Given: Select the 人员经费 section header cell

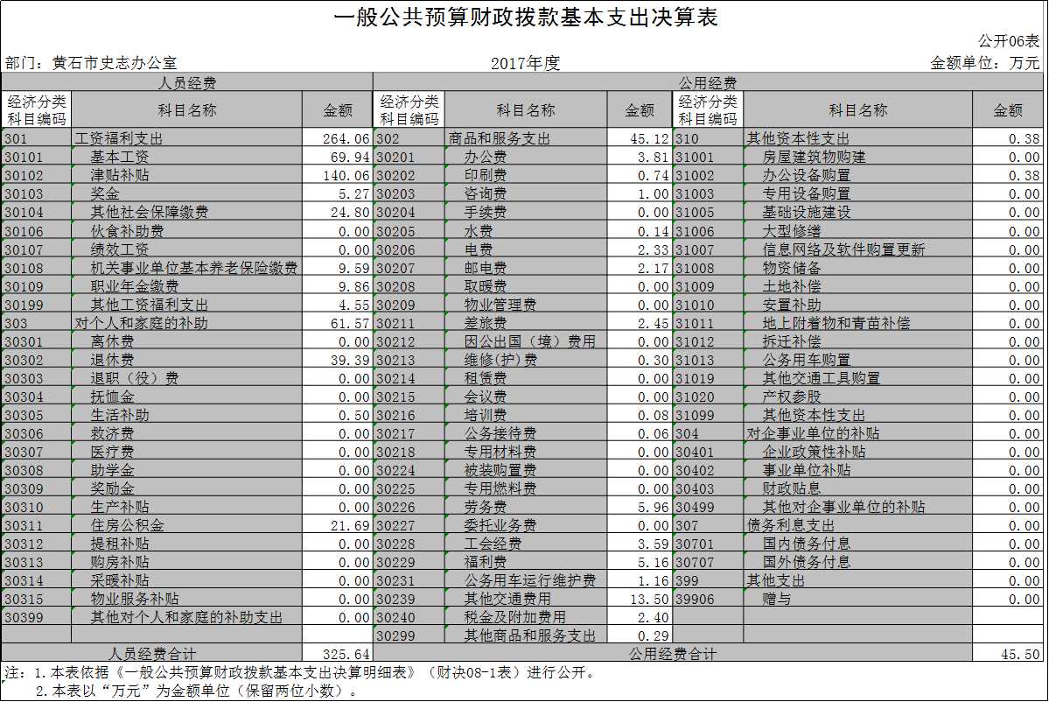Looking at the screenshot, I should (x=186, y=83).
